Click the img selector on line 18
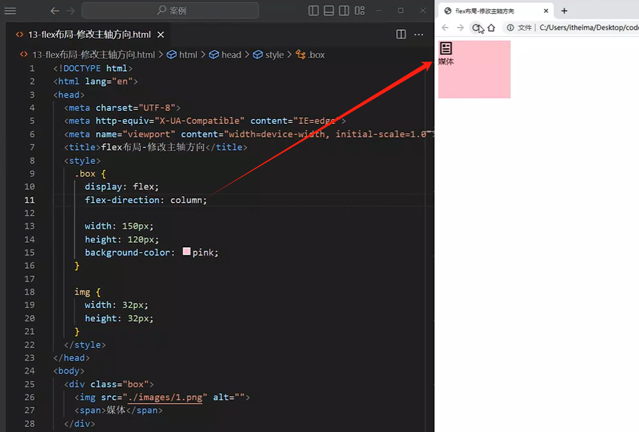 82,292
